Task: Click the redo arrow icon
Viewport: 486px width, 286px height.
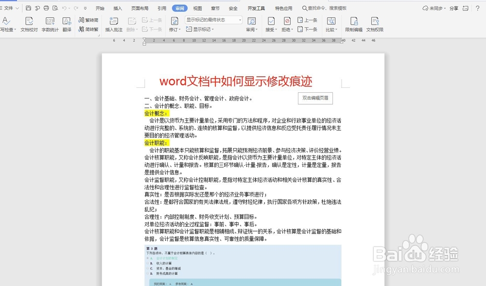Action: 76,8
